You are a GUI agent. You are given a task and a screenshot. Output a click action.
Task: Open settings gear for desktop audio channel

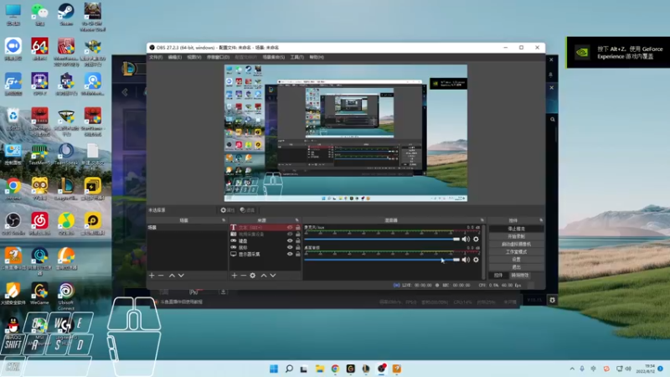click(476, 260)
